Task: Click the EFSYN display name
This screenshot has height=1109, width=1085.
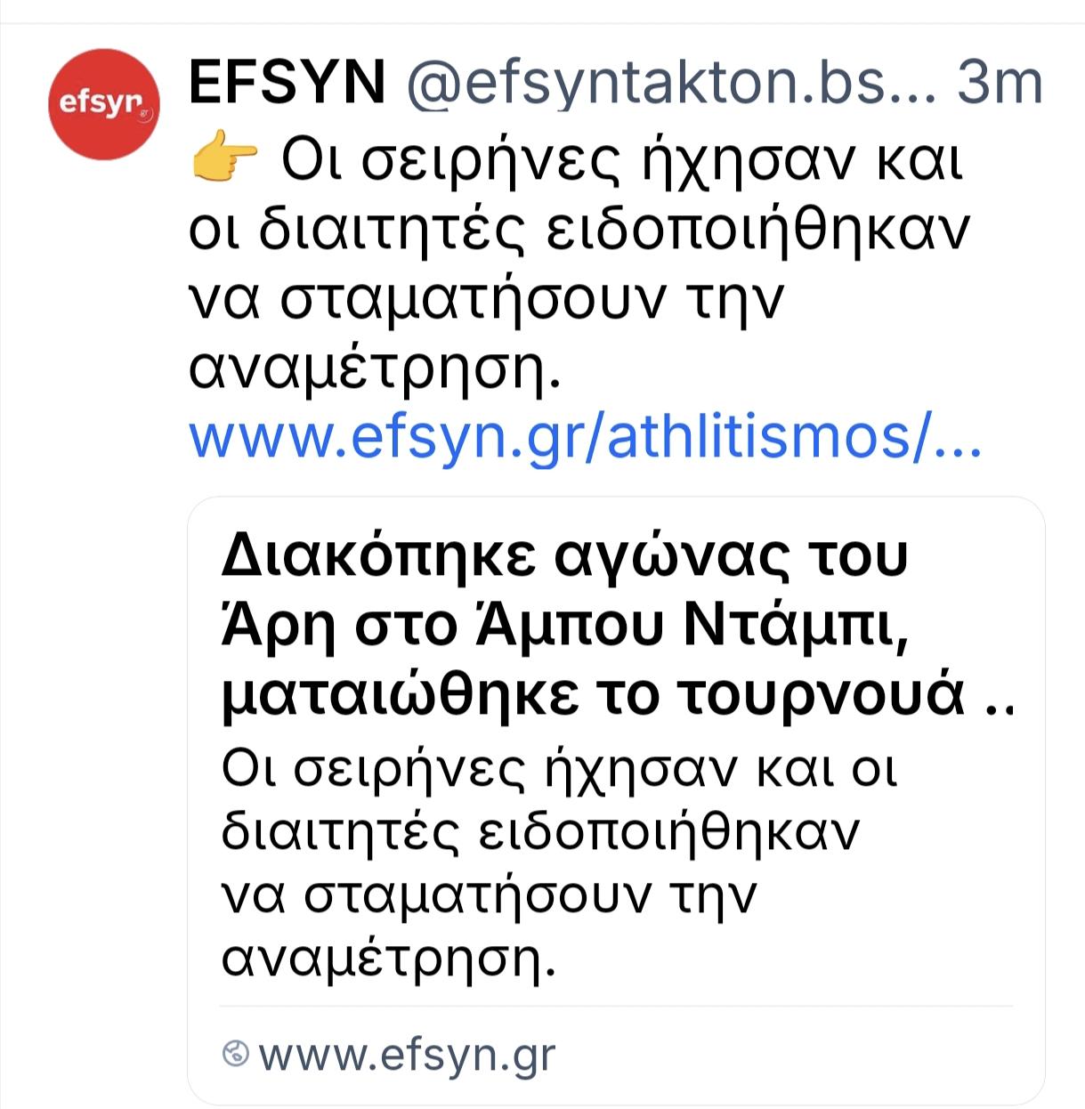Action: pos(287,82)
